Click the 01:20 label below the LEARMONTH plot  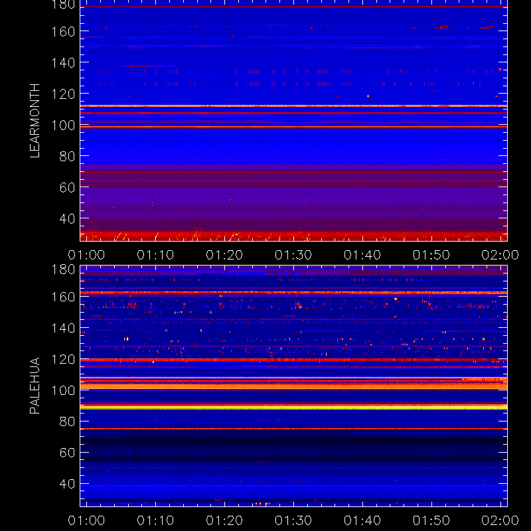click(x=224, y=255)
